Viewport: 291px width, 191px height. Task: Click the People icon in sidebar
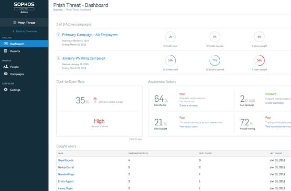[6, 67]
